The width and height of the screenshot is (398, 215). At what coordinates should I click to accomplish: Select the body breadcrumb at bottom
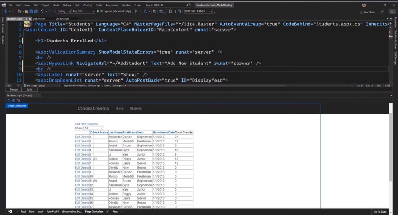click(x=41, y=212)
